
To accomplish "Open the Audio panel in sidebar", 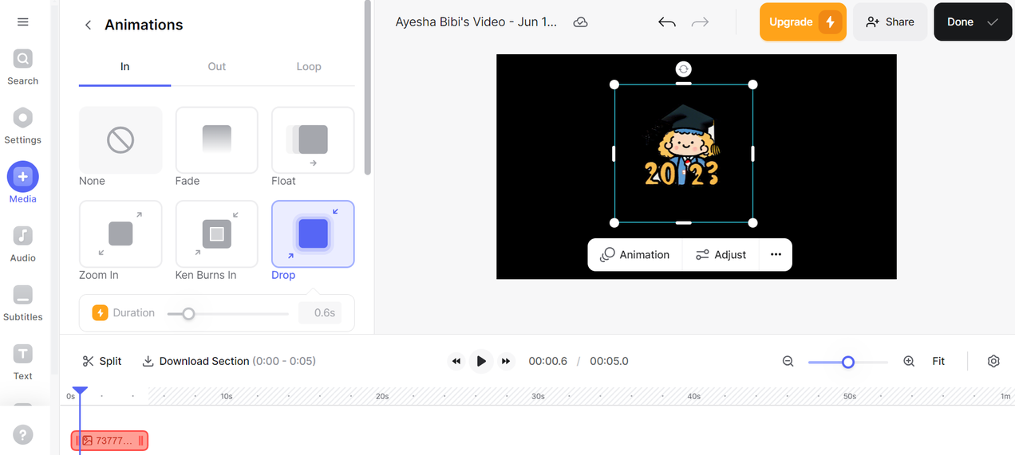I will coord(22,243).
